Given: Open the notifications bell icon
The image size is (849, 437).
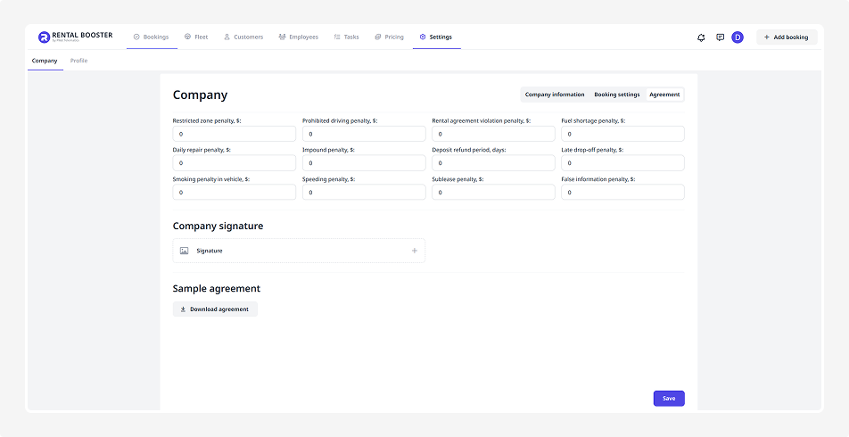Looking at the screenshot, I should pyautogui.click(x=701, y=37).
